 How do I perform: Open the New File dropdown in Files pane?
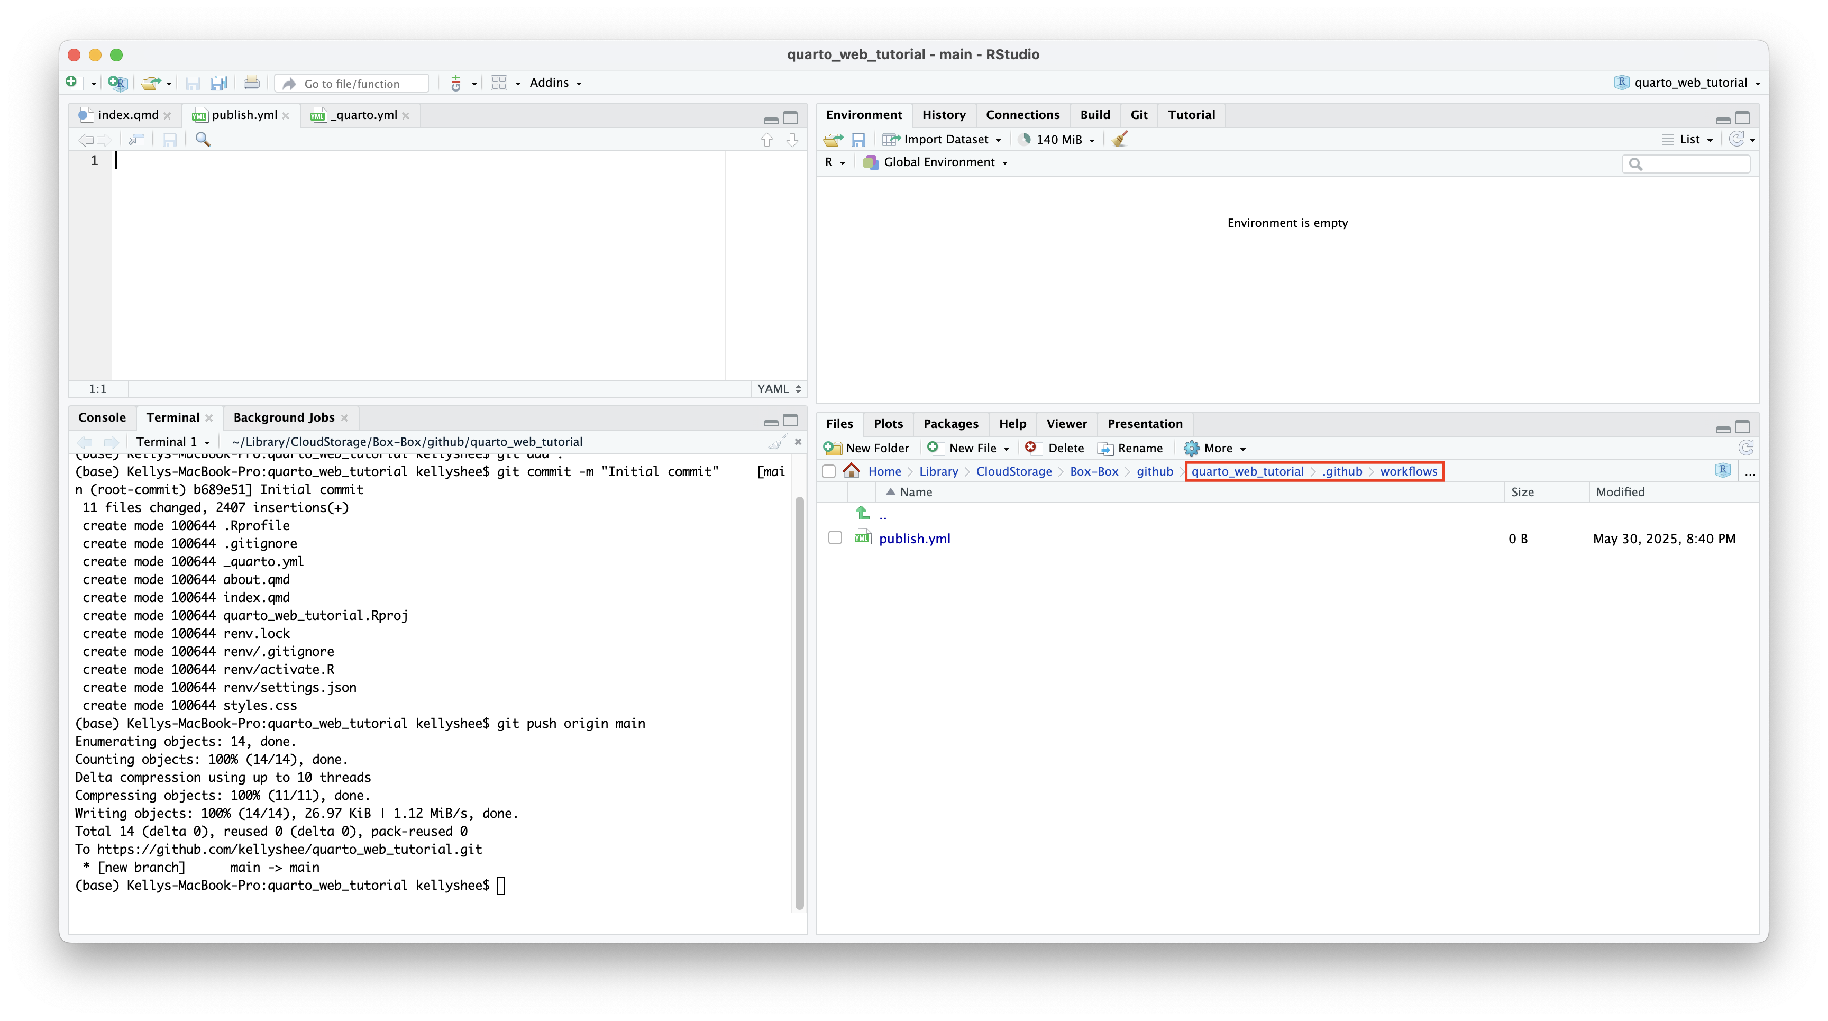click(970, 448)
